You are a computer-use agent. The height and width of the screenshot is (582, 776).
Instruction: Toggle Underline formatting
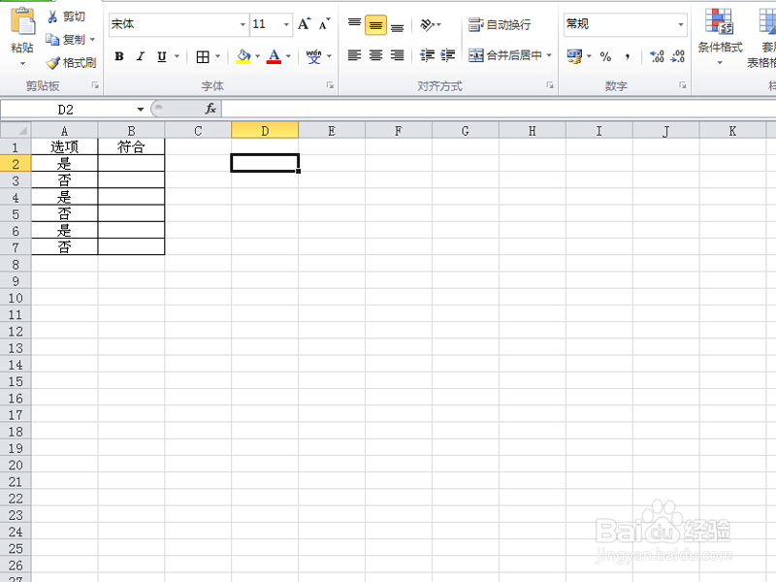point(162,56)
